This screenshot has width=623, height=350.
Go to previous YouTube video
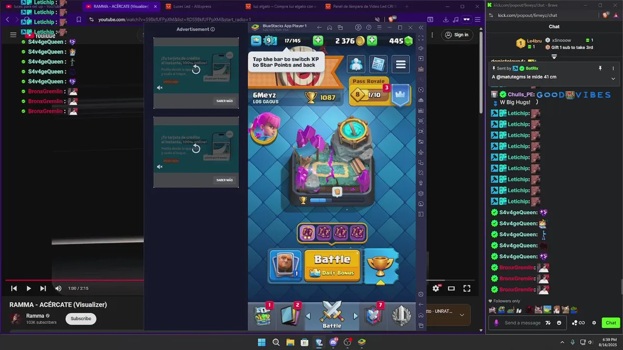pos(14,288)
